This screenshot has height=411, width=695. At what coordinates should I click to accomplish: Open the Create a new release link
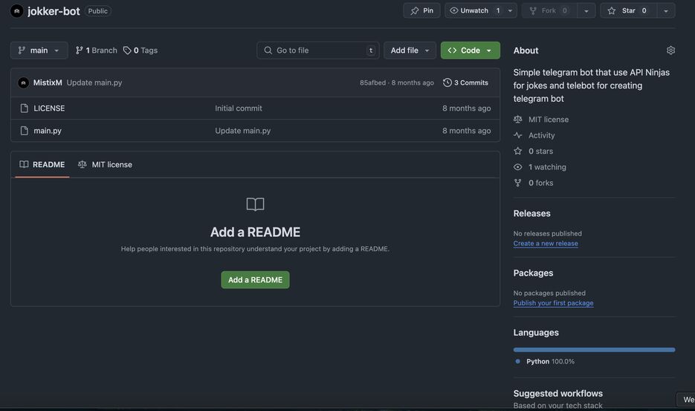(x=546, y=244)
